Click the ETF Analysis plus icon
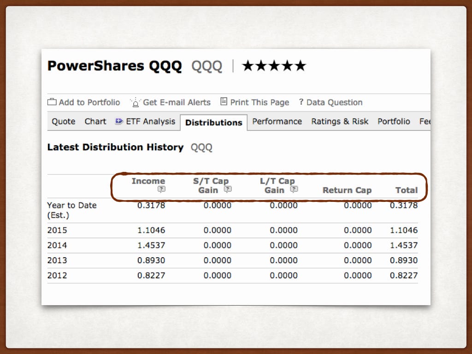 (119, 121)
